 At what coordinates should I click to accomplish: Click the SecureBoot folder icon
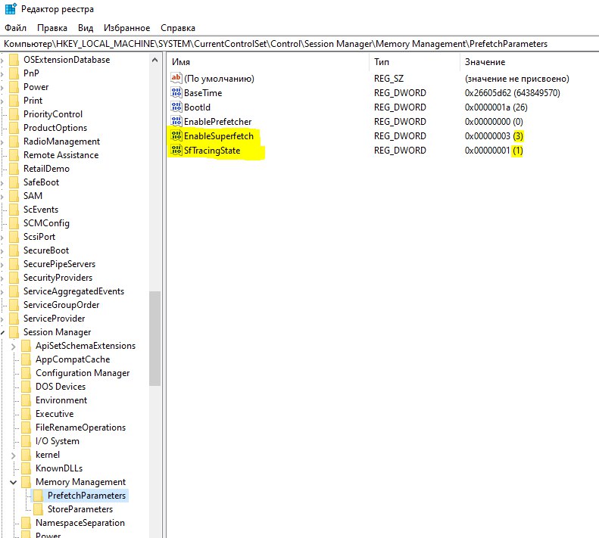click(14, 250)
